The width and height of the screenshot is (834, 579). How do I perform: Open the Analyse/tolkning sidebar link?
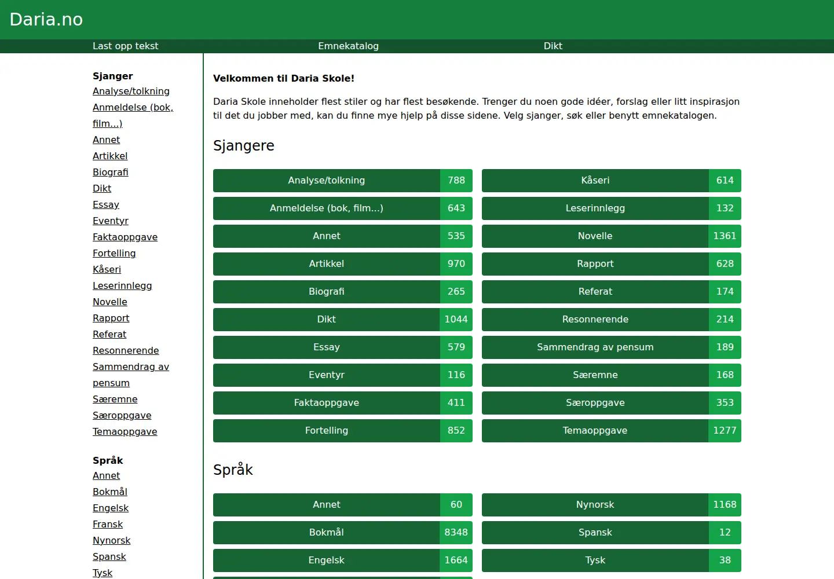(131, 91)
